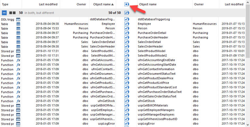Click the scrollbar down arrow
The image size is (250, 127).
point(248,125)
